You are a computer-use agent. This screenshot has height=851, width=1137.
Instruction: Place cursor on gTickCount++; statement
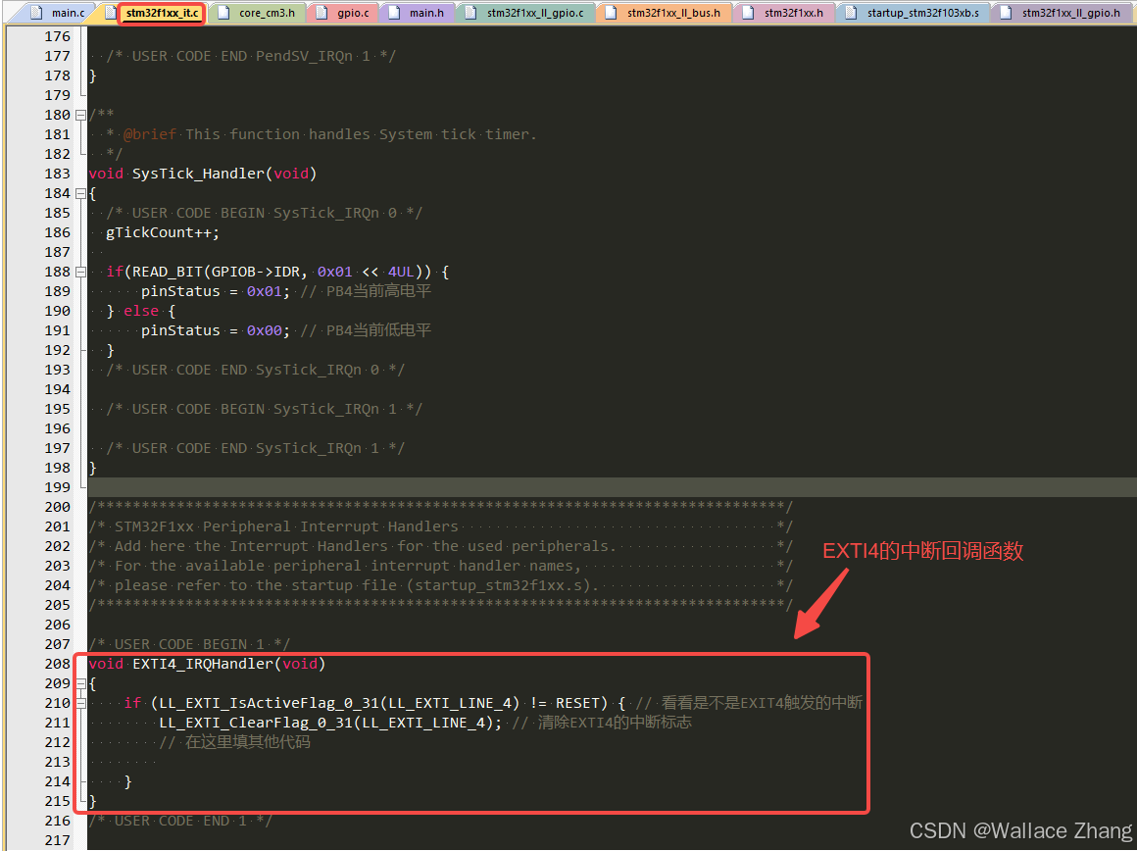coord(163,232)
